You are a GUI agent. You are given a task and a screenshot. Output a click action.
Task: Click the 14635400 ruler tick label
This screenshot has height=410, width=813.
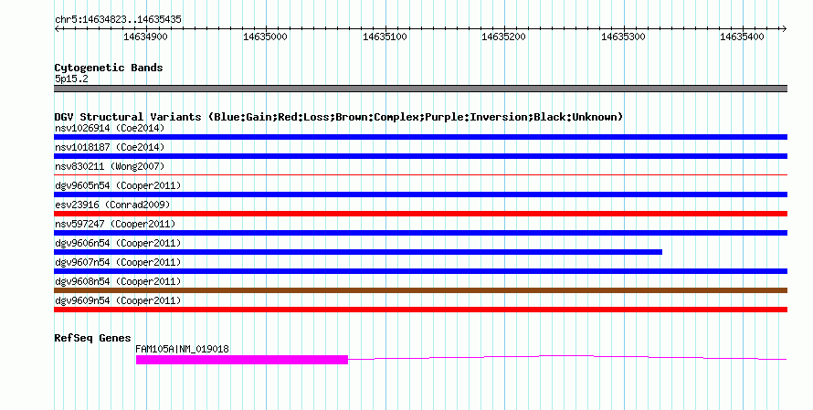tap(742, 37)
